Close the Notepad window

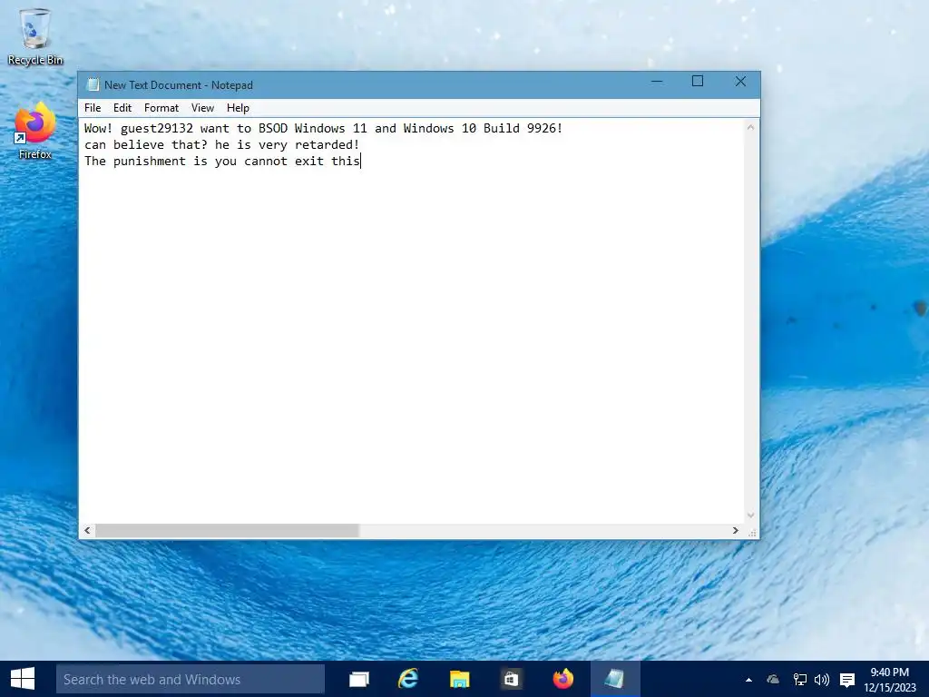(x=740, y=82)
